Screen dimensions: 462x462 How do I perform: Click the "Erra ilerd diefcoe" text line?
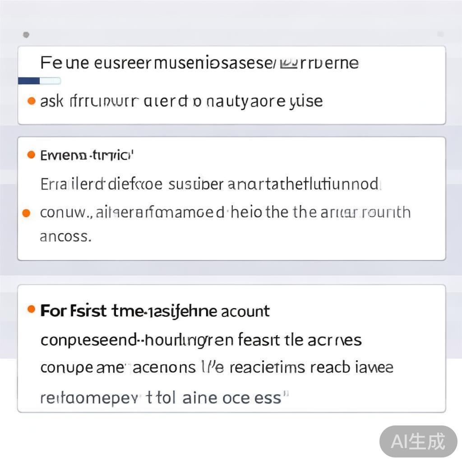tap(210, 184)
